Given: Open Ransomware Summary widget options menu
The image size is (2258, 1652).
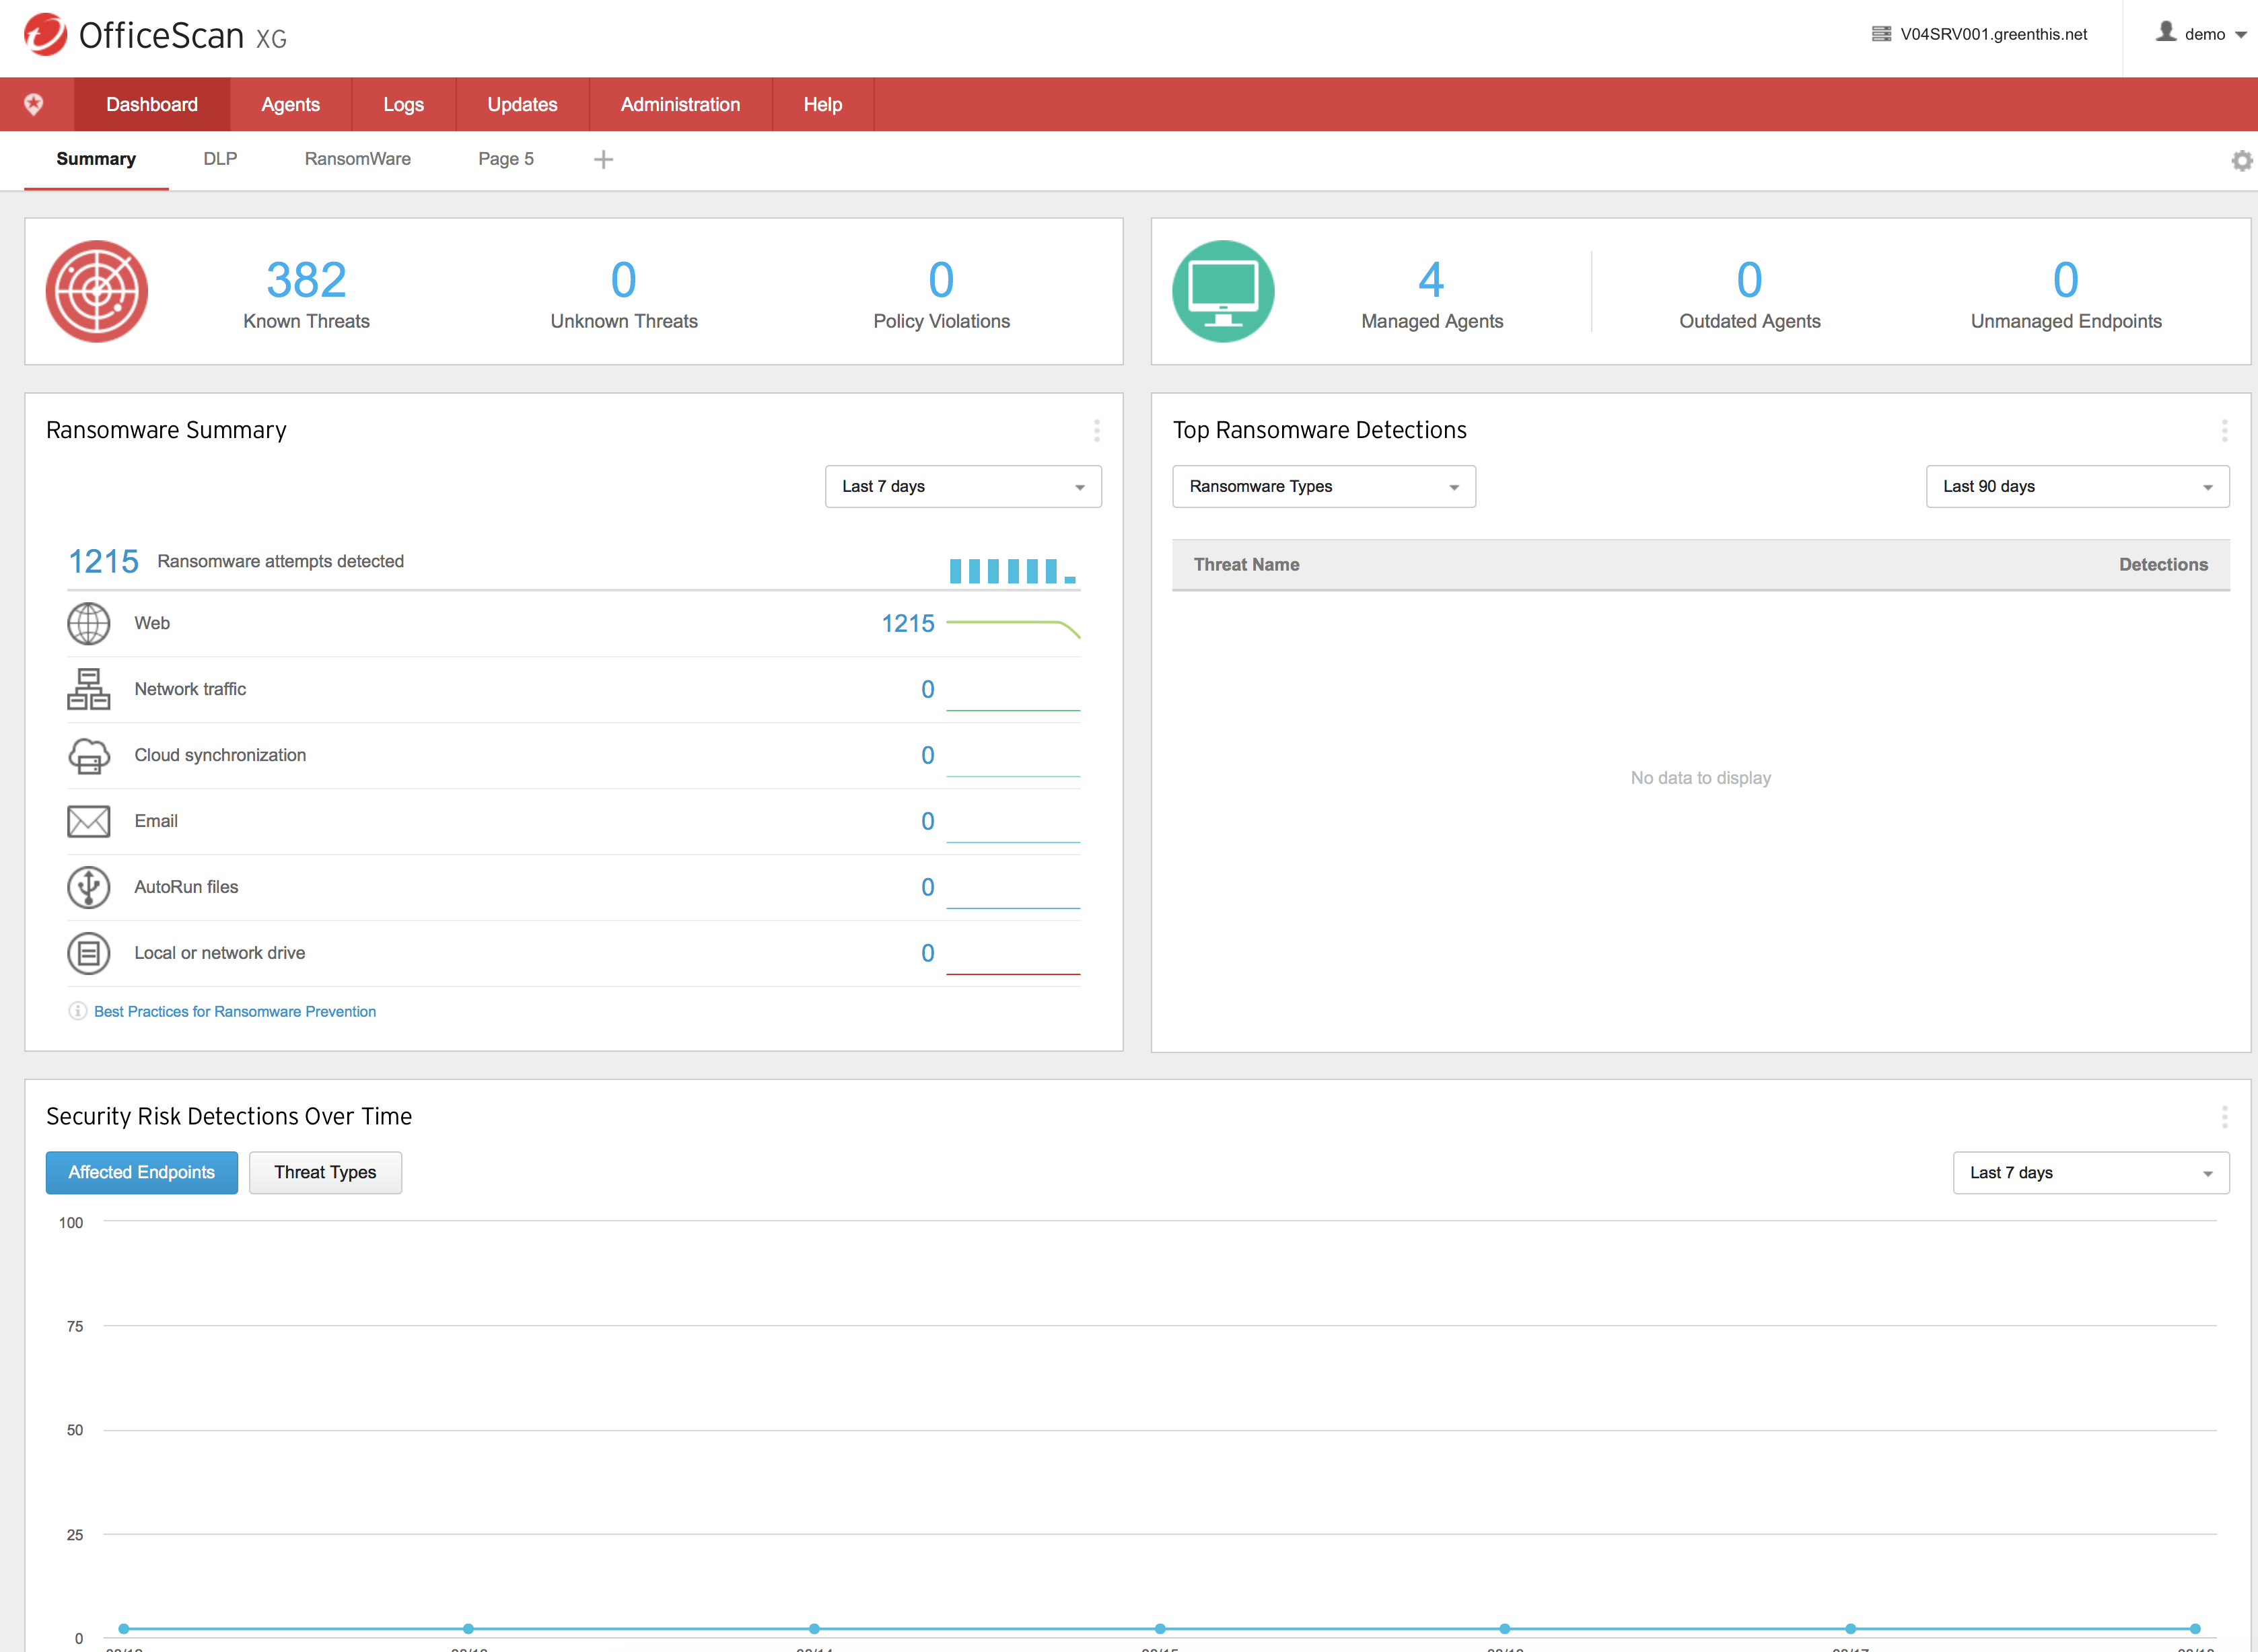Looking at the screenshot, I should 1097,431.
